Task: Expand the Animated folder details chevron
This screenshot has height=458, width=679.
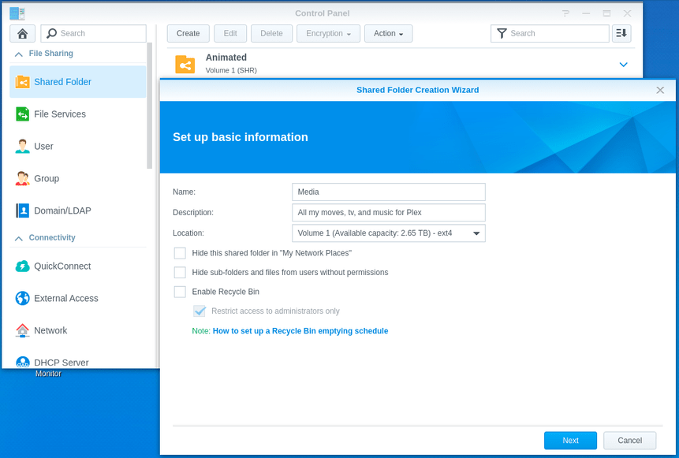Action: [x=623, y=65]
